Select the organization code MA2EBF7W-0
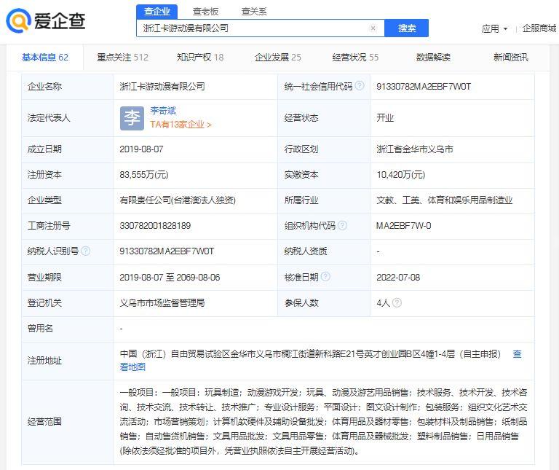 (403, 226)
